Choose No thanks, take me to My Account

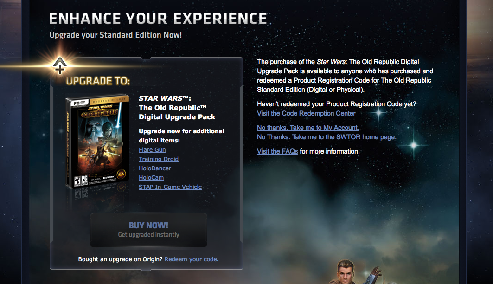308,128
